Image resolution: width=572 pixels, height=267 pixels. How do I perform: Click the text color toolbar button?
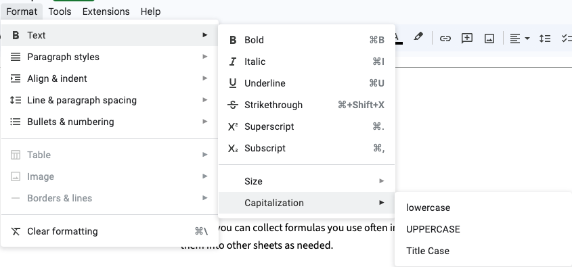click(398, 39)
